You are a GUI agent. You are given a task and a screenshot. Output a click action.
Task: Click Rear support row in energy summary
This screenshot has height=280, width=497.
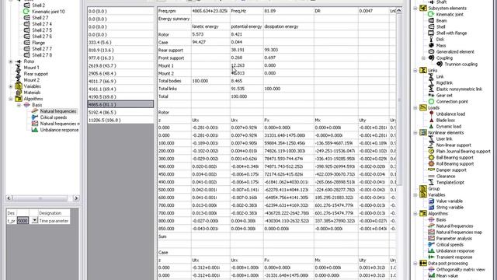click(171, 50)
